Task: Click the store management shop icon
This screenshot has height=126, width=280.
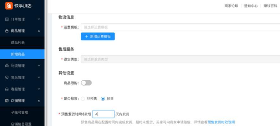Action: coord(7,101)
